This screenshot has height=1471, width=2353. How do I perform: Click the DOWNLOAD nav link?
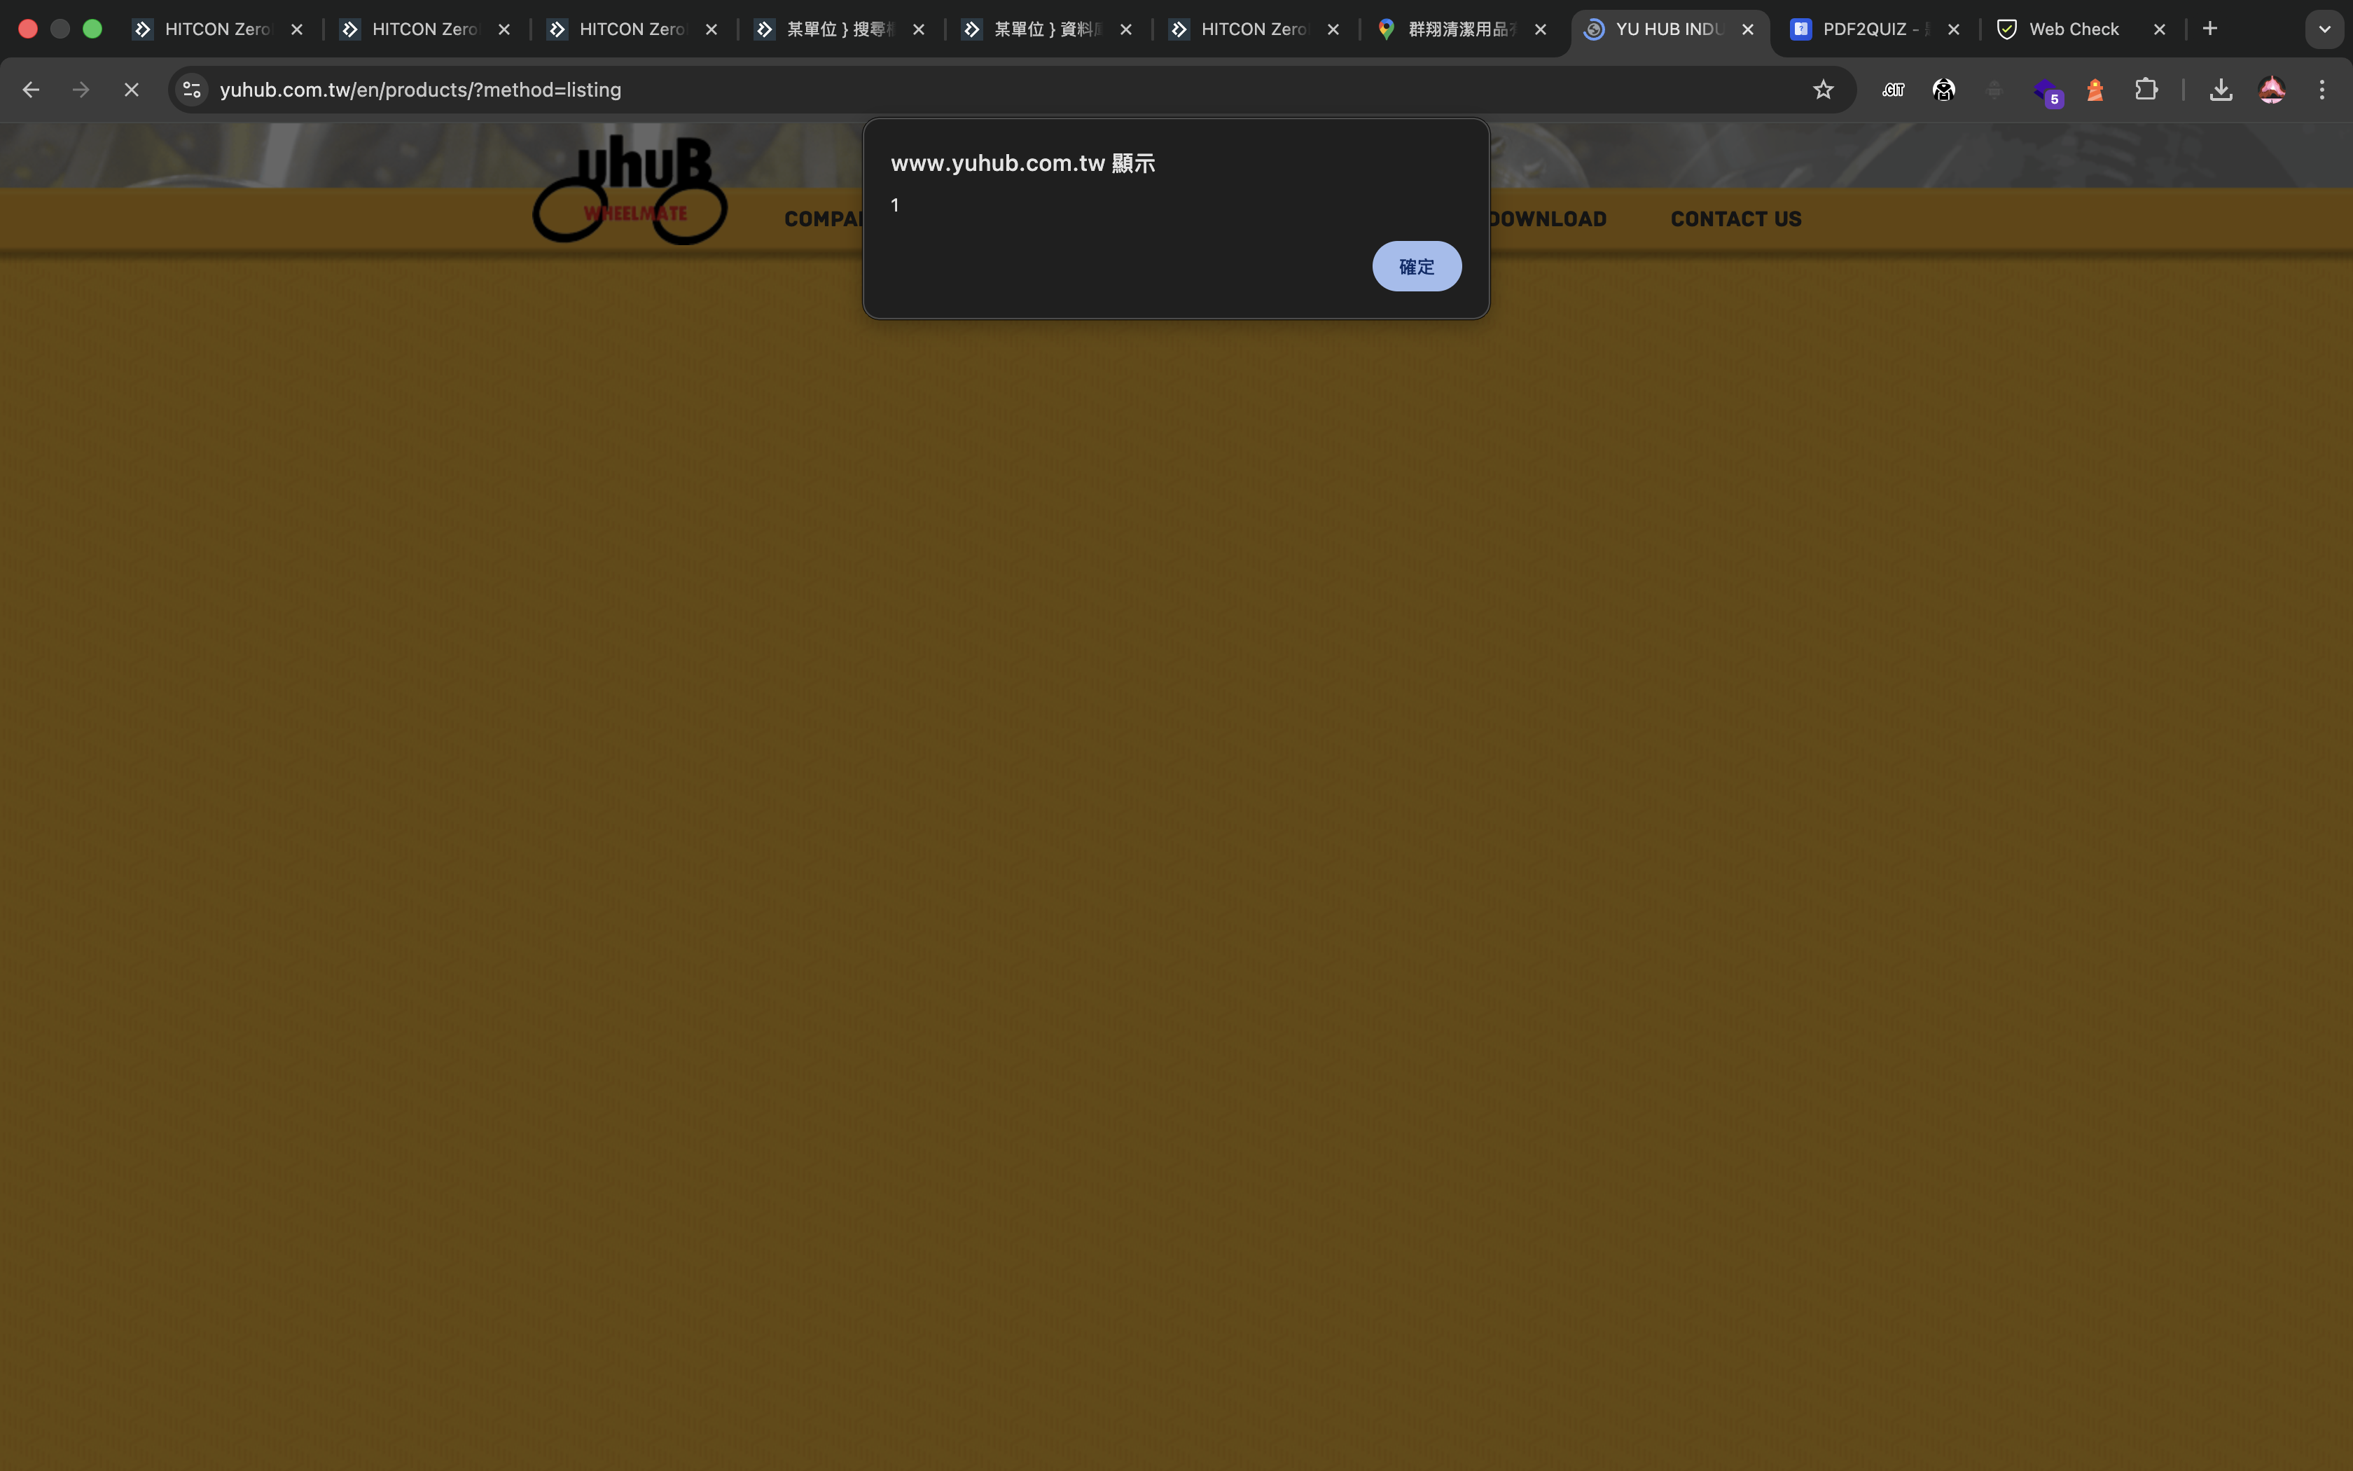click(x=1548, y=219)
